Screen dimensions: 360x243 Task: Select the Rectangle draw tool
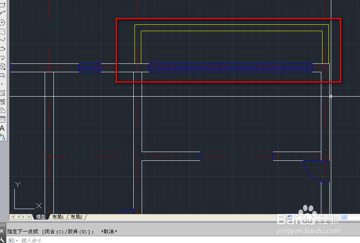[x=2, y=5]
